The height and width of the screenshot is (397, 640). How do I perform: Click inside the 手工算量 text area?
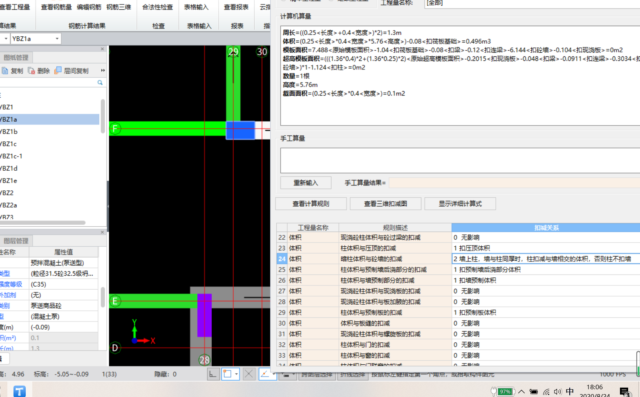click(460, 161)
